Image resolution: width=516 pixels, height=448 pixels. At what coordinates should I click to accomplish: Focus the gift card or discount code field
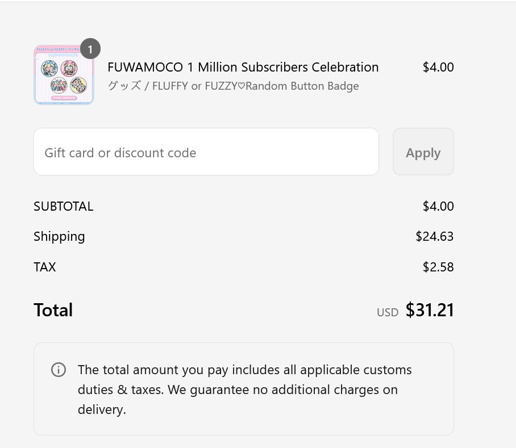pyautogui.click(x=206, y=152)
